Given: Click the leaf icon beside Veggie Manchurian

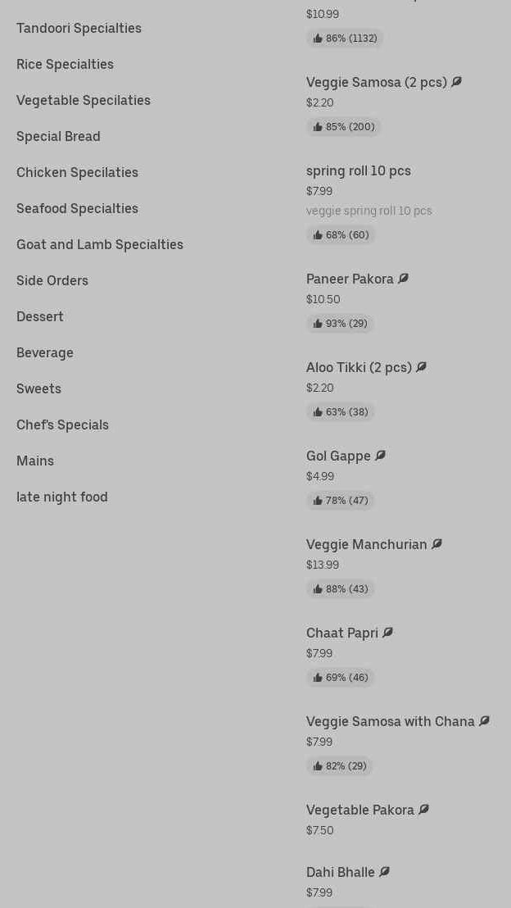Looking at the screenshot, I should tap(436, 544).
